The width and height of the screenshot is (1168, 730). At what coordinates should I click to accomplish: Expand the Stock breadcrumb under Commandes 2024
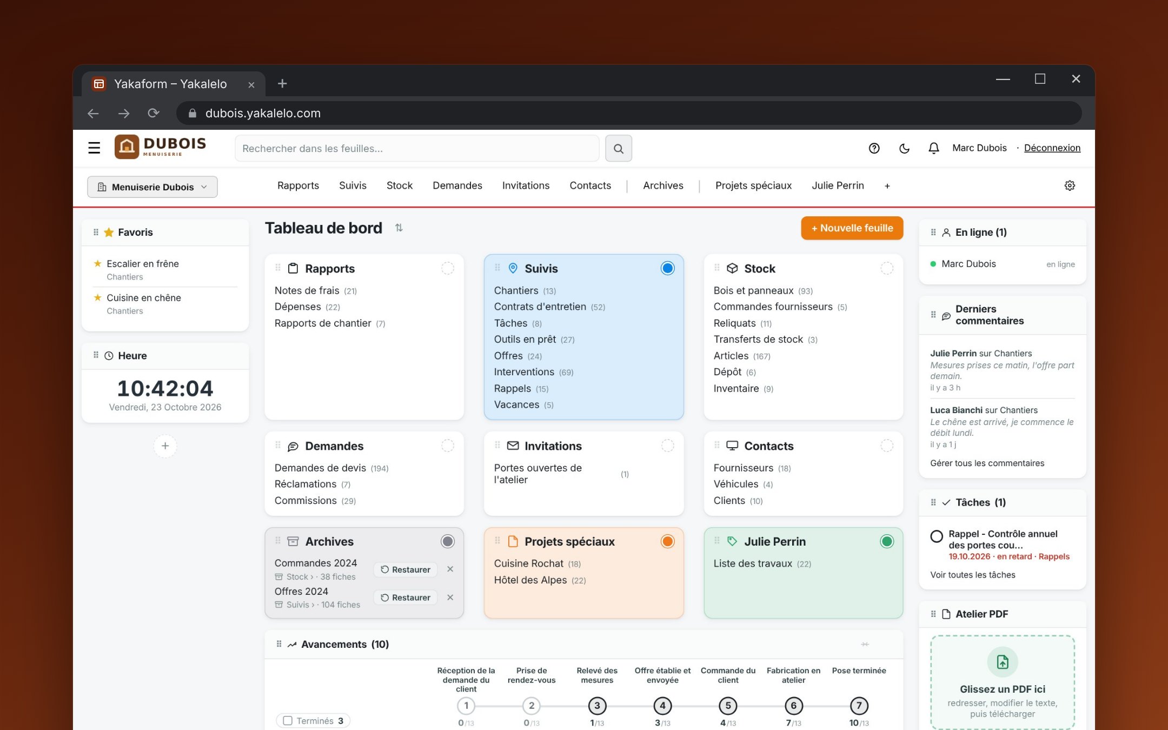coord(299,577)
